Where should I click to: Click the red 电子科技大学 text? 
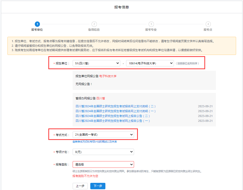tap(108, 76)
